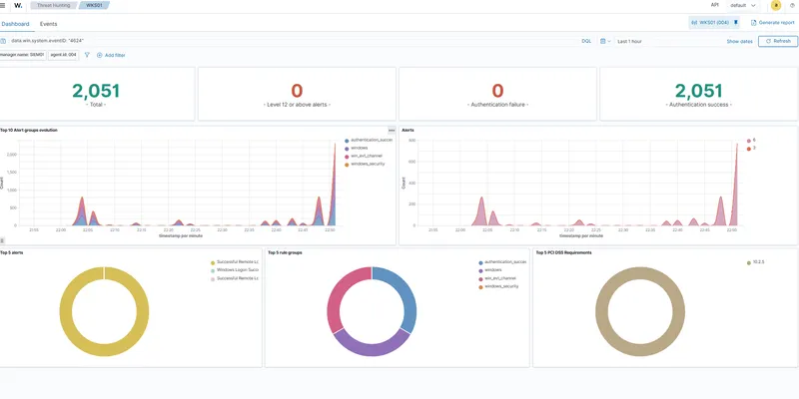Click the PCI DSS Requirements donut ring
Viewport: 799px width, 399px height.
[x=640, y=350]
